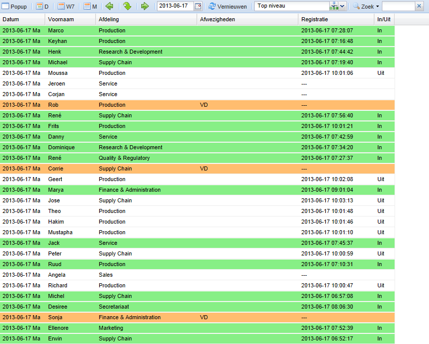This screenshot has height=344, width=429.
Task: Click the green refresh/today arrow icon
Action: click(x=127, y=7)
